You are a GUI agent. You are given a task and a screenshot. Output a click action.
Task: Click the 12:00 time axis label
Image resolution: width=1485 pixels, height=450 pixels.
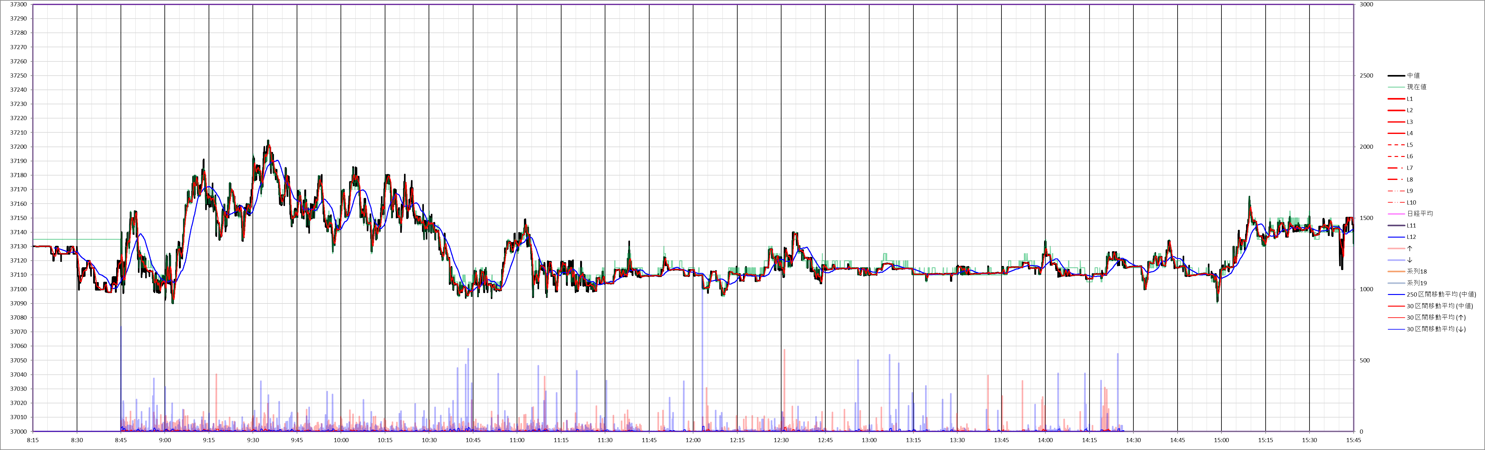pyautogui.click(x=693, y=440)
